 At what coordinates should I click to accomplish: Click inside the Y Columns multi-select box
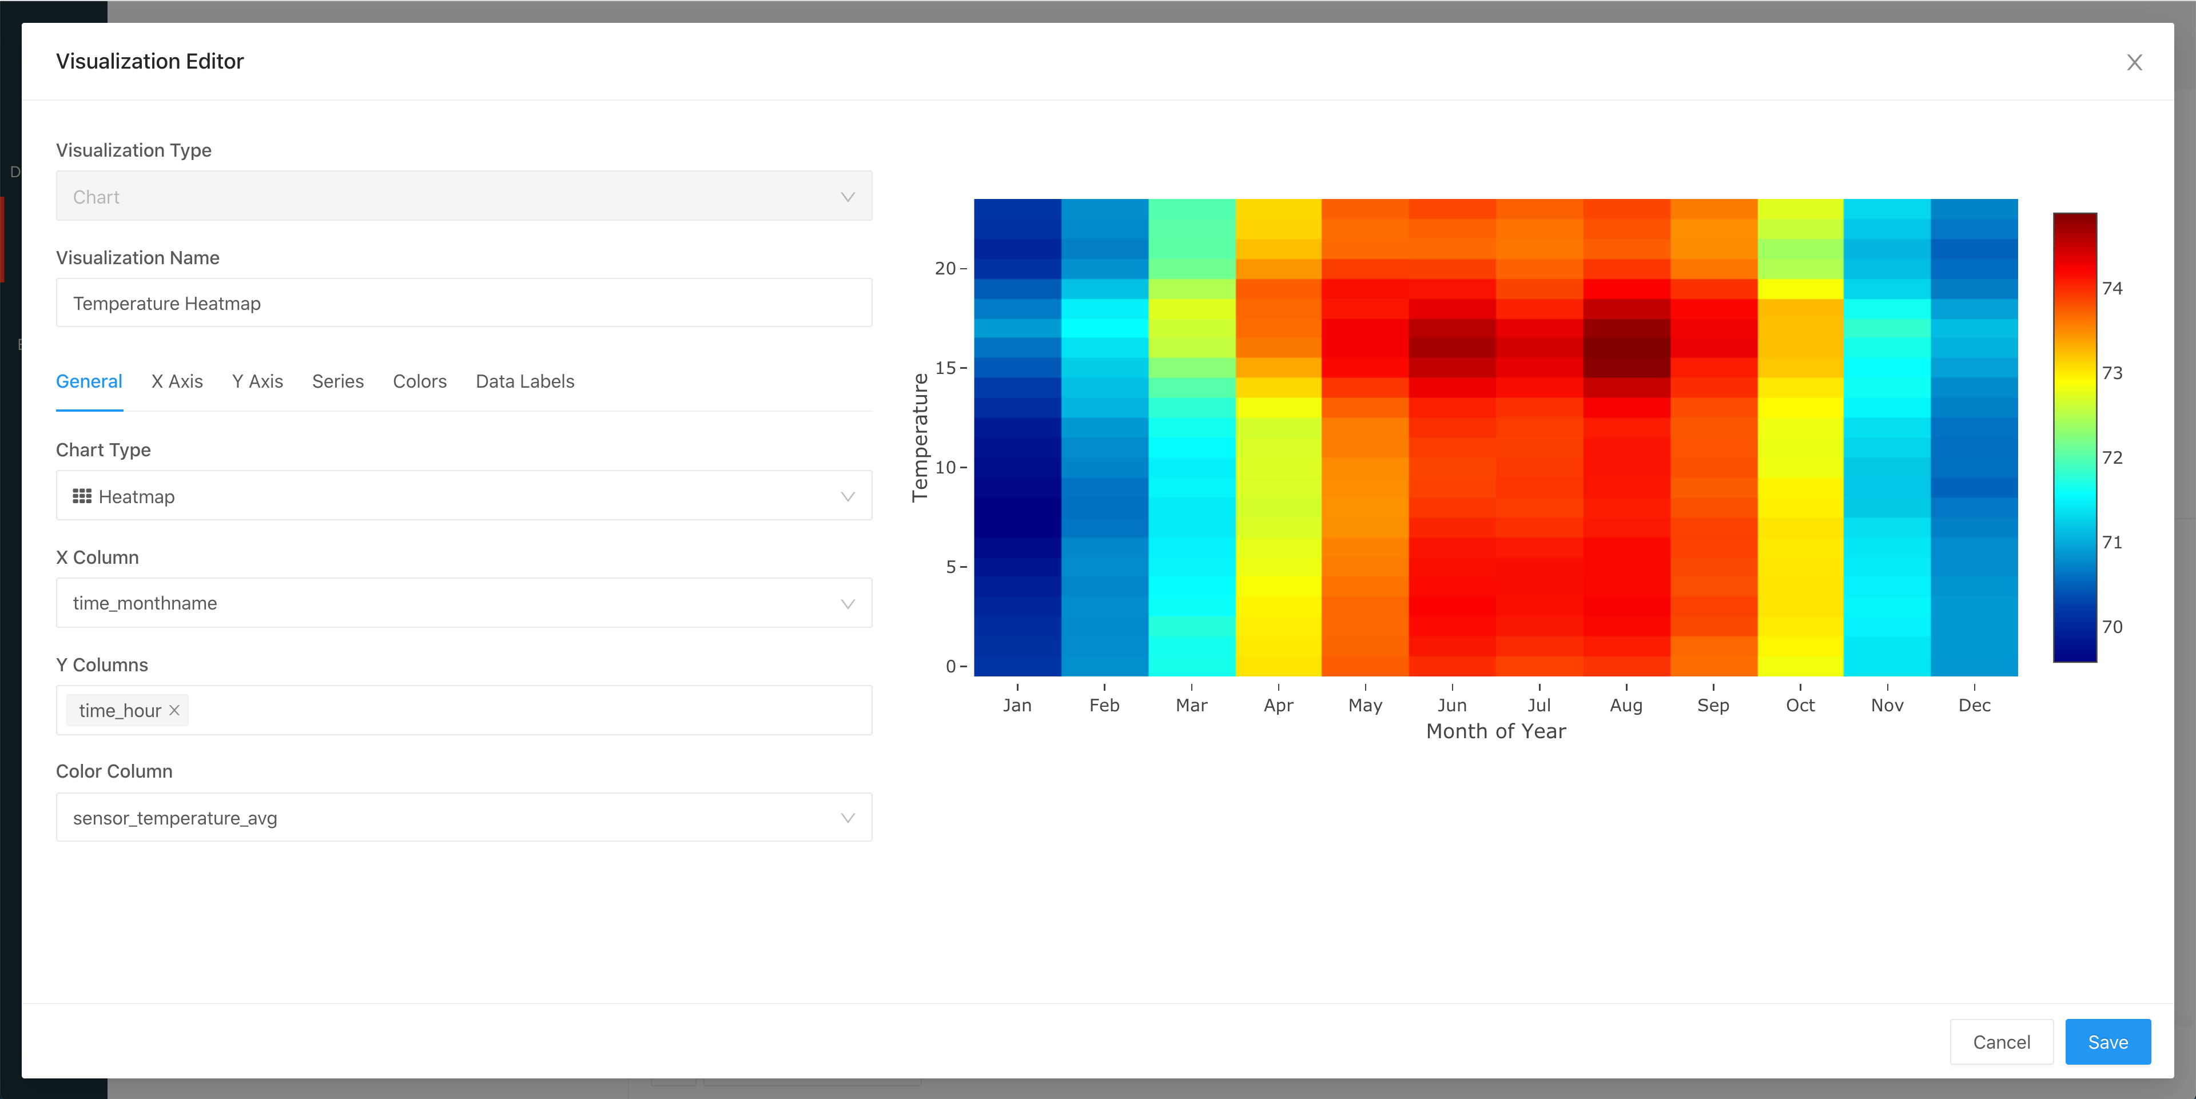coord(528,710)
